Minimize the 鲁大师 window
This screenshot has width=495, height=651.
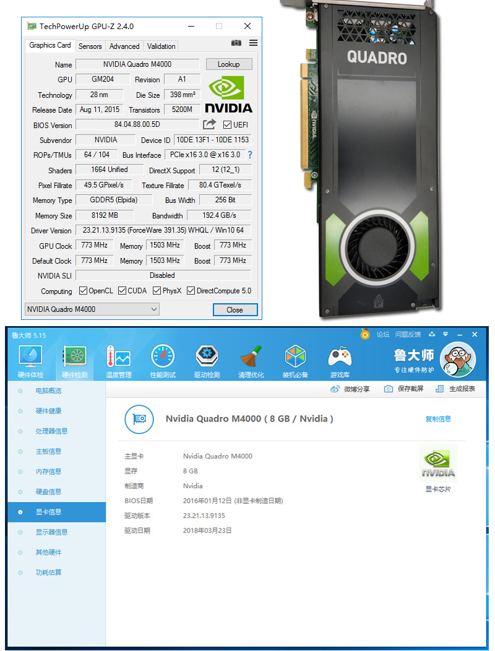pos(460,335)
